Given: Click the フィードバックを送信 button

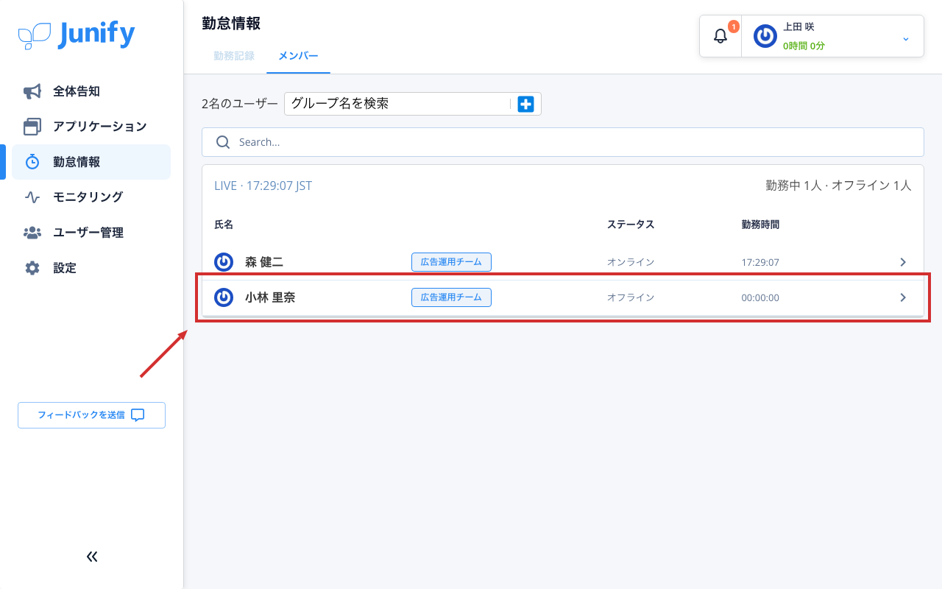Looking at the screenshot, I should pyautogui.click(x=91, y=415).
